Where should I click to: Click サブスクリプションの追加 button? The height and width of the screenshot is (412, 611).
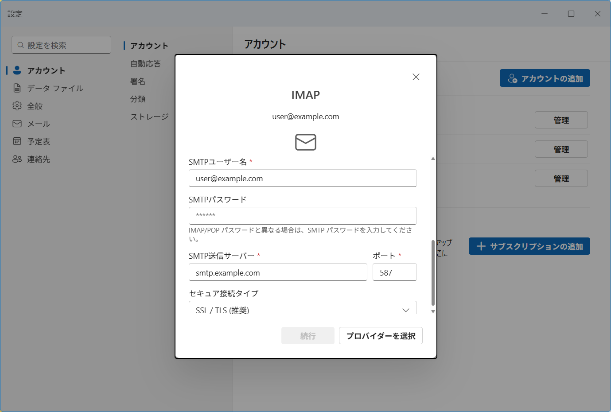click(x=529, y=246)
